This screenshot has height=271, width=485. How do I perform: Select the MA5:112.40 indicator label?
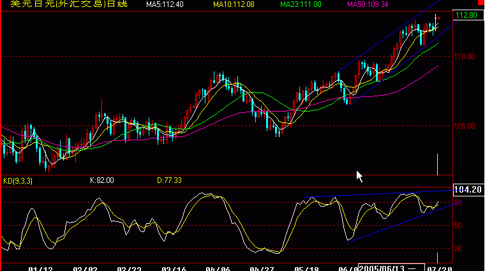[165, 4]
